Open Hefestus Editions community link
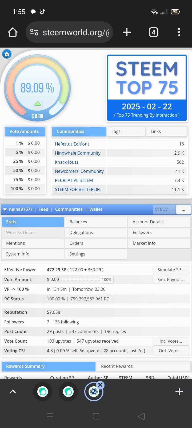The width and height of the screenshot is (192, 428). pos(72,144)
